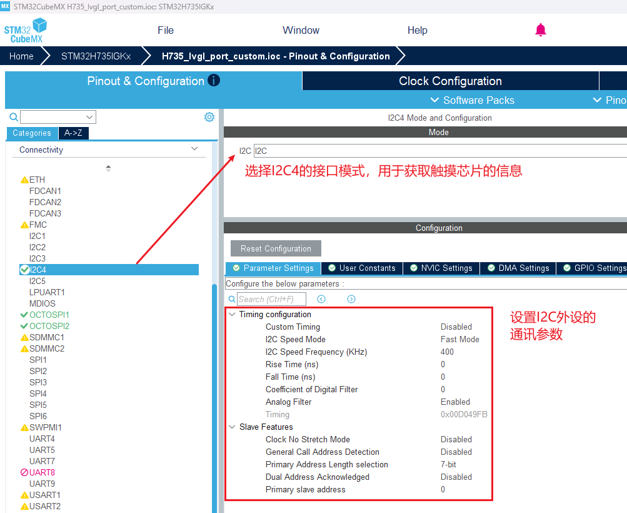Click the Primary slave address row
This screenshot has height=513, width=627.
coord(359,489)
